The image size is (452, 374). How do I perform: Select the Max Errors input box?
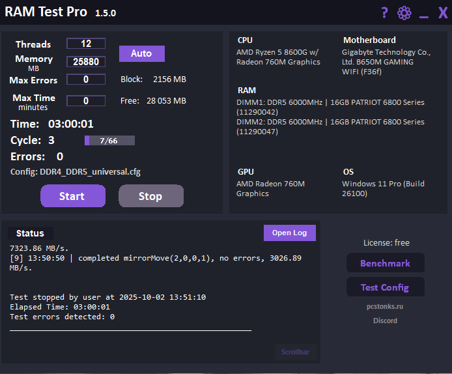86,79
